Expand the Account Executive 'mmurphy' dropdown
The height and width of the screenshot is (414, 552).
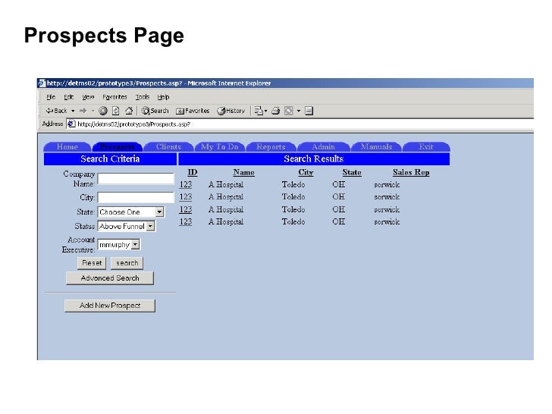136,244
